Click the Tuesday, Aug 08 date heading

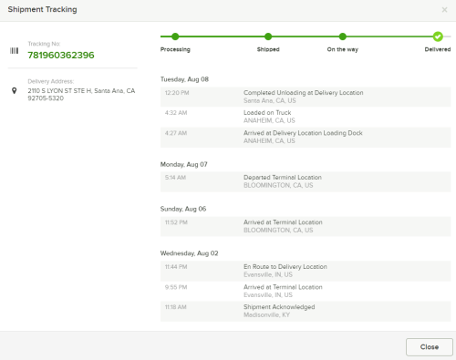coord(184,79)
